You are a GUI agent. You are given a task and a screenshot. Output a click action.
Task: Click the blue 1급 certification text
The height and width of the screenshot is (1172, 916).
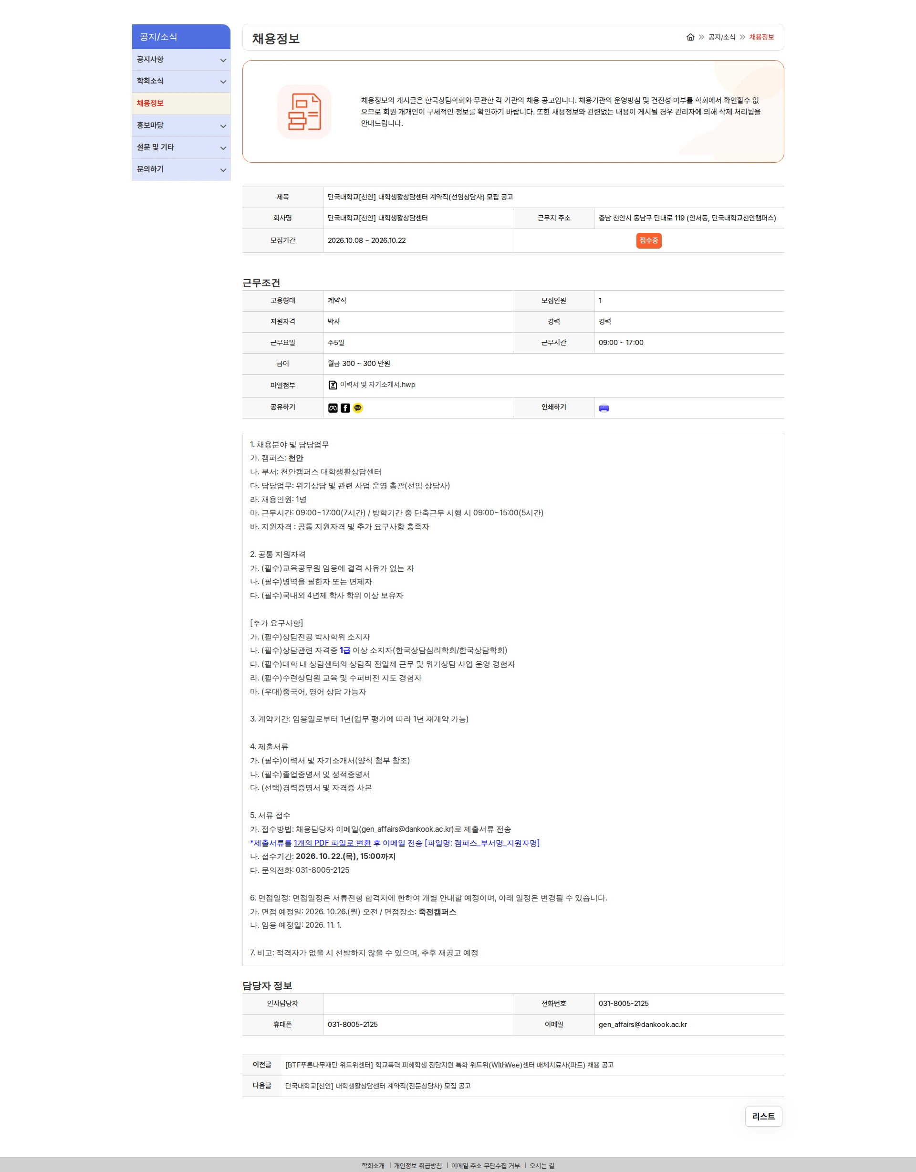coord(344,650)
